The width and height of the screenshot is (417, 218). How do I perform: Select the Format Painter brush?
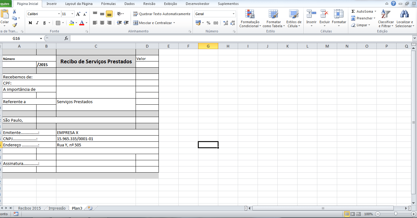pyautogui.click(x=14, y=25)
